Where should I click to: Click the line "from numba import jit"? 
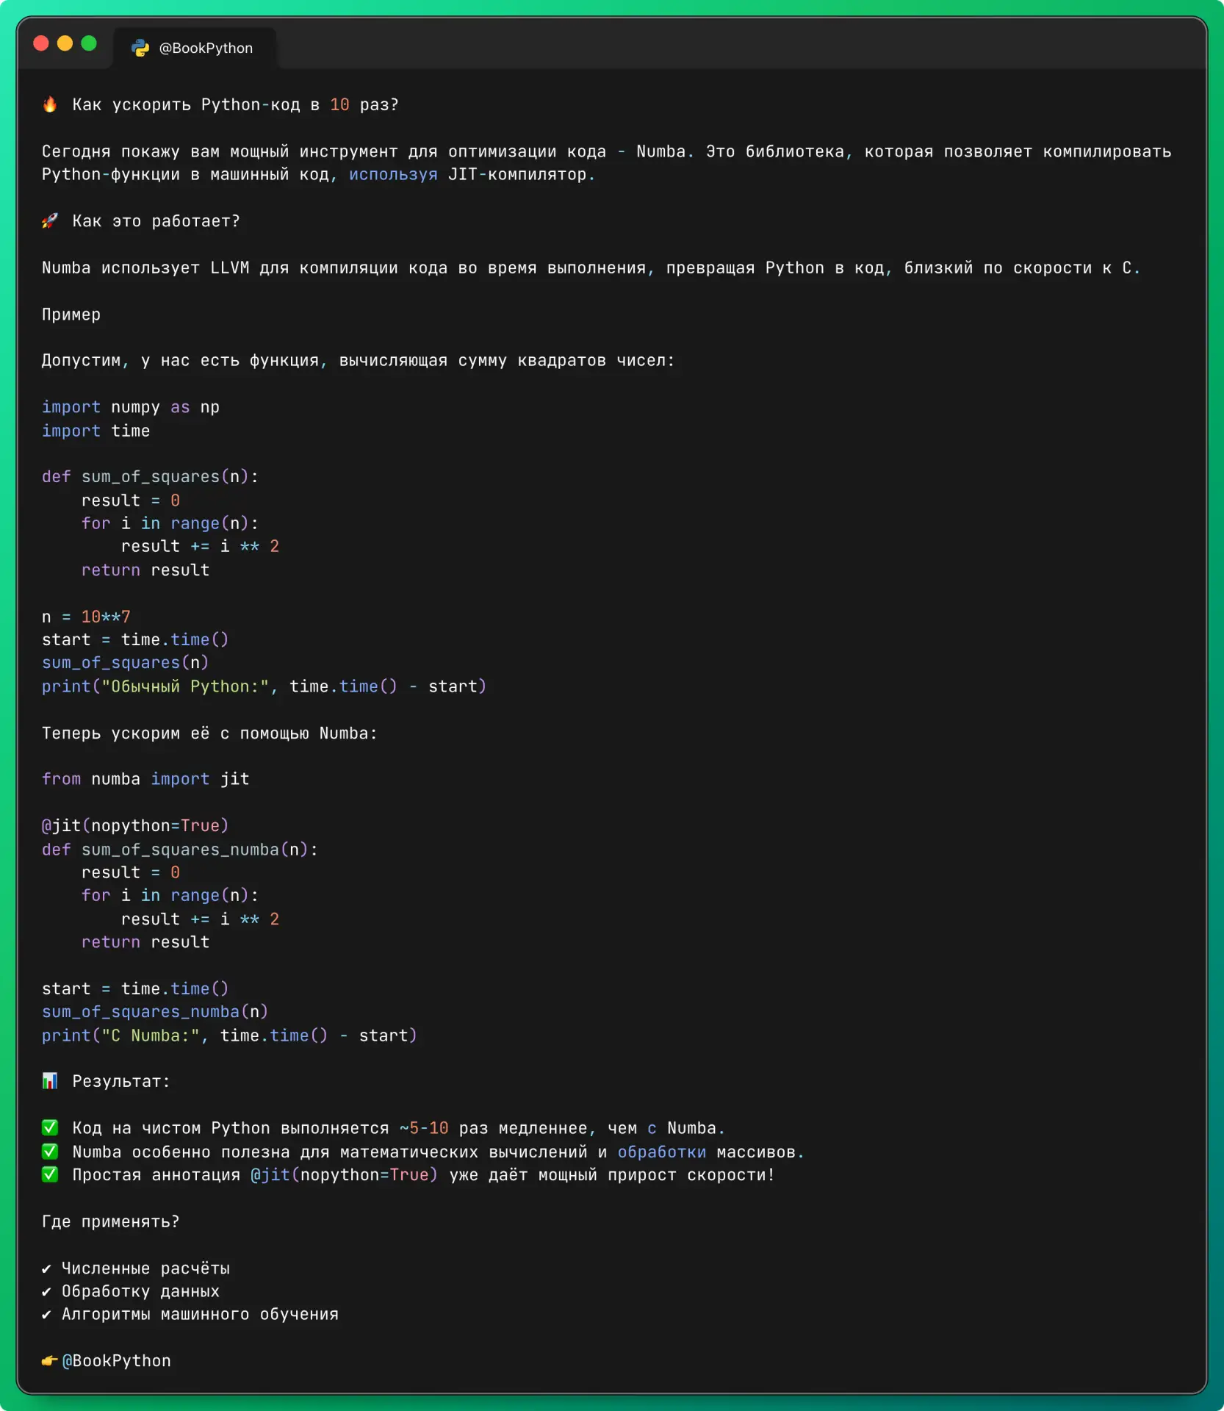(145, 779)
